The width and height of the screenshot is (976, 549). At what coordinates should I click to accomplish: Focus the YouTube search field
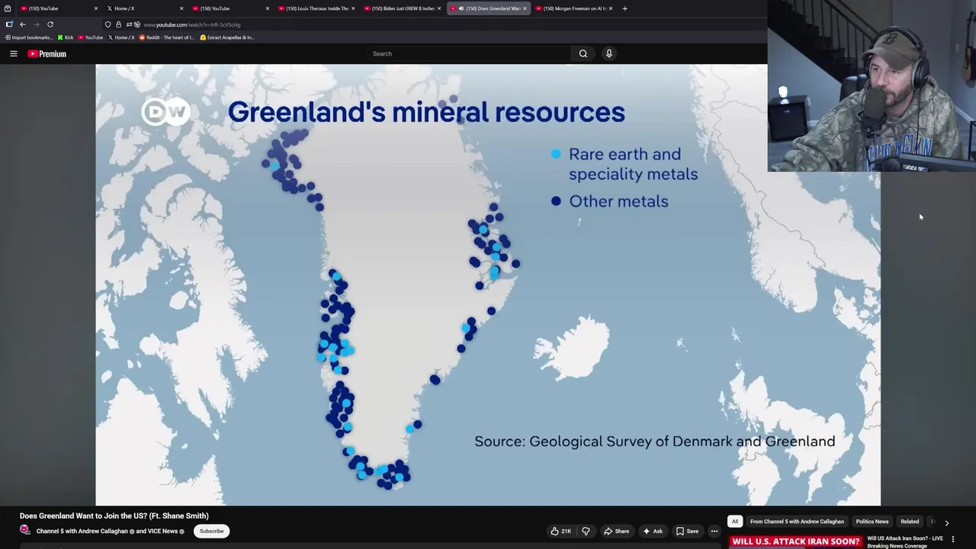click(x=469, y=53)
